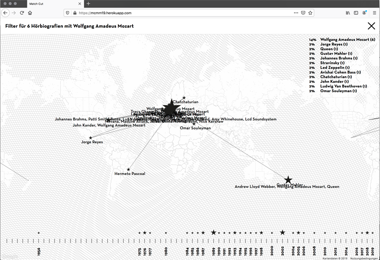Bookmark this page with the star
The width and height of the screenshot is (380, 260).
coord(310,13)
